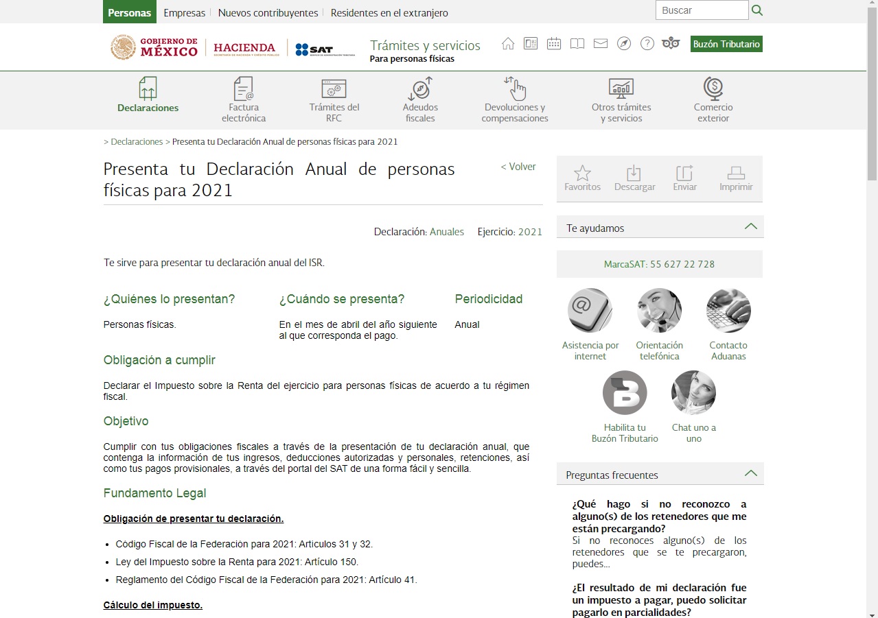The image size is (878, 618).
Task: Click the home icon in header
Action: (508, 43)
